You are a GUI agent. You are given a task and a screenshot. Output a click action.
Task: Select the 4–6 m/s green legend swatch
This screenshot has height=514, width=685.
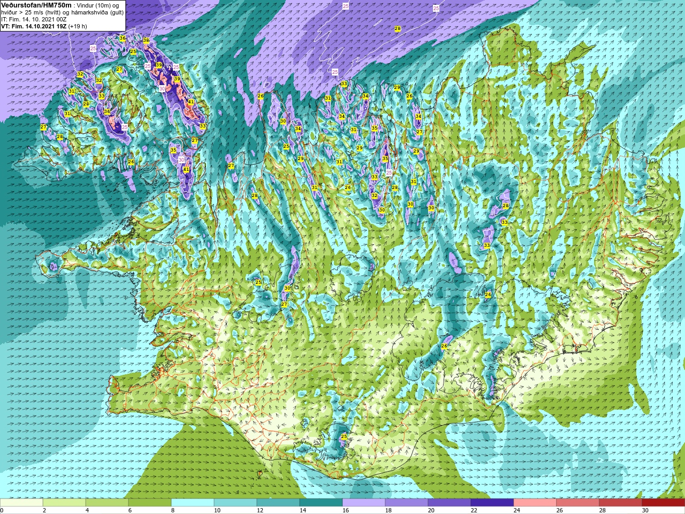tap(107, 503)
